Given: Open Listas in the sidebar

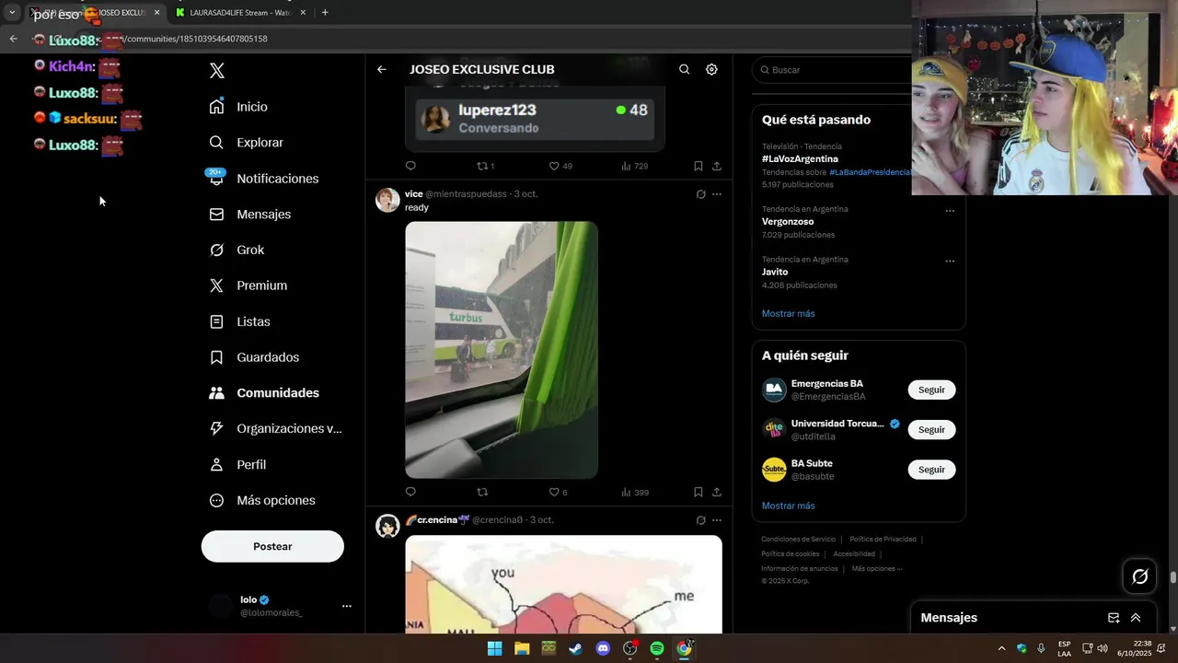Looking at the screenshot, I should pyautogui.click(x=239, y=321).
